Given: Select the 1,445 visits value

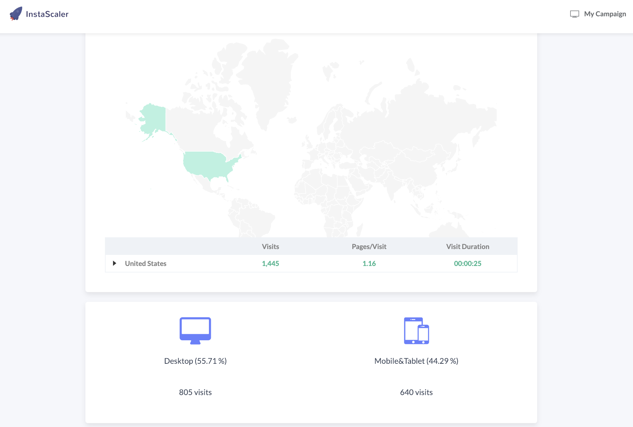Looking at the screenshot, I should (270, 263).
